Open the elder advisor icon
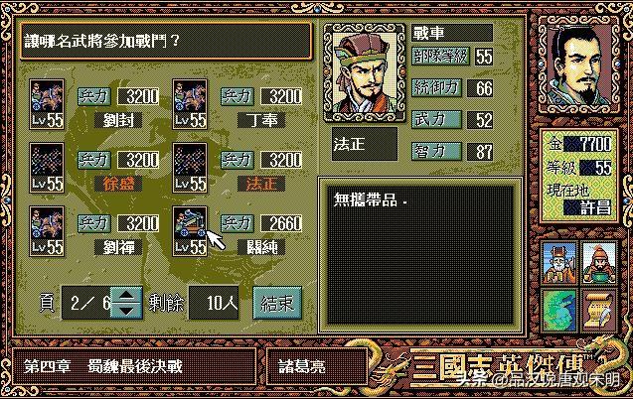Image resolution: width=633 pixels, height=399 pixels. 559,263
